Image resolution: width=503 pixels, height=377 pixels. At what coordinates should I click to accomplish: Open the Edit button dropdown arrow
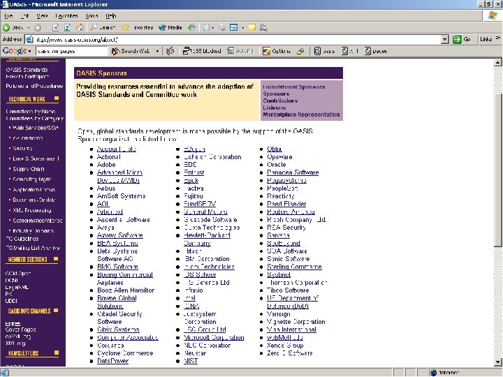click(242, 27)
